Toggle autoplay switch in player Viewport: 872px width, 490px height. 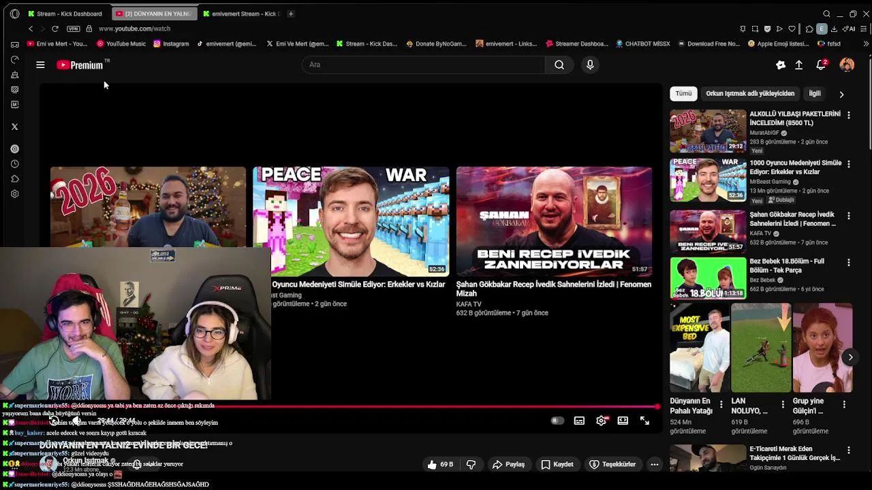(557, 421)
